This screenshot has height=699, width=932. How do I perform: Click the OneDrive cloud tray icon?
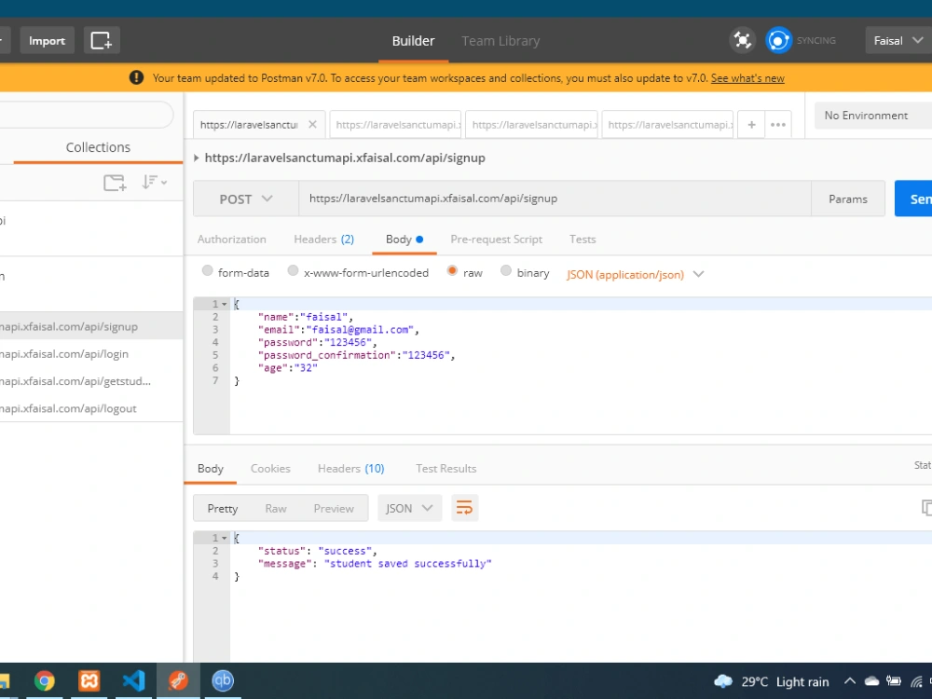coord(872,681)
